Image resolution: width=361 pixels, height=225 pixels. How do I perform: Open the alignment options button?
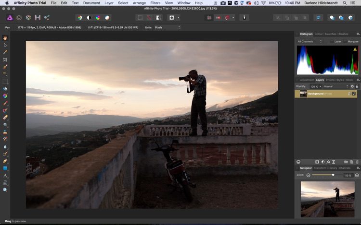319,18
